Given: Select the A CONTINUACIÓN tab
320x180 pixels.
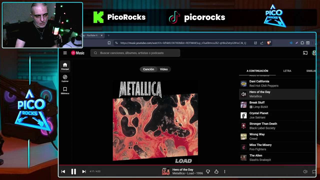Looking at the screenshot, I should pyautogui.click(x=257, y=71).
